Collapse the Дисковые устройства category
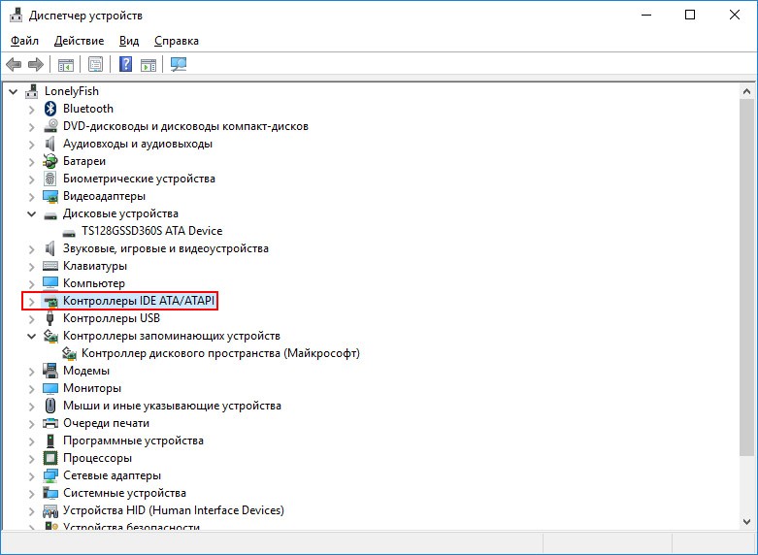 pyautogui.click(x=31, y=213)
